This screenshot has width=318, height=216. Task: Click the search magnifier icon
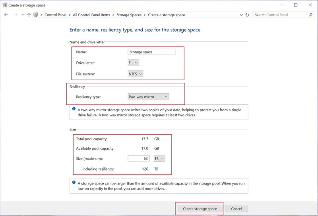pos(311,15)
